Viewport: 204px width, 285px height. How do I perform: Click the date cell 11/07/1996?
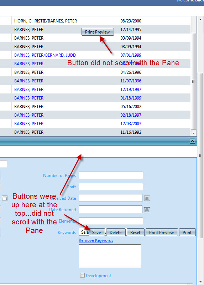pyautogui.click(x=131, y=81)
